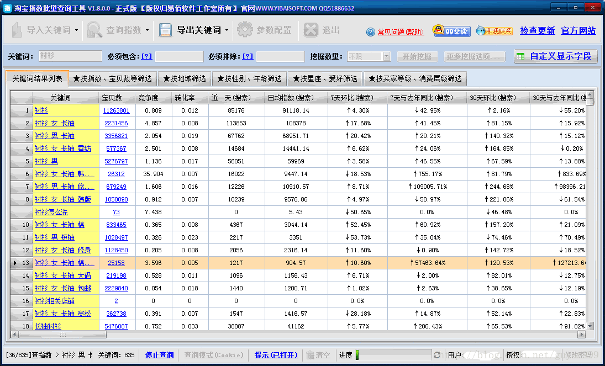Viewport: 605px width, 366px height.
Task: Click the 停止查询 link
Action: 160,355
